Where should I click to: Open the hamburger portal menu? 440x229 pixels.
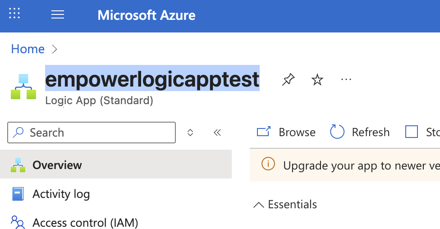pos(58,14)
